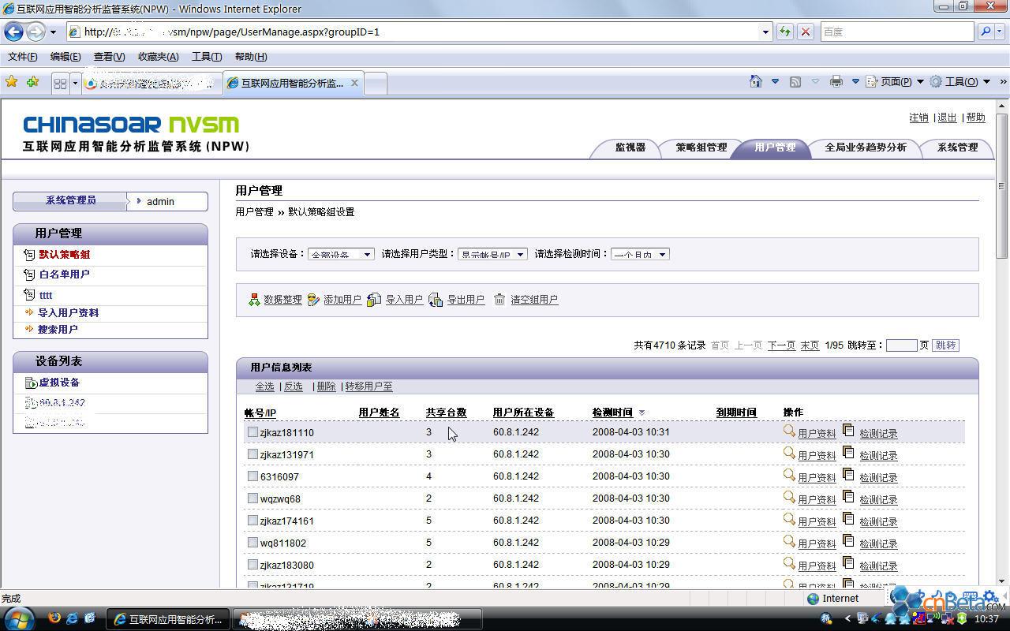The image size is (1010, 631).
Task: Open the 请选择检测时间 detection time dropdown
Action: pyautogui.click(x=640, y=254)
